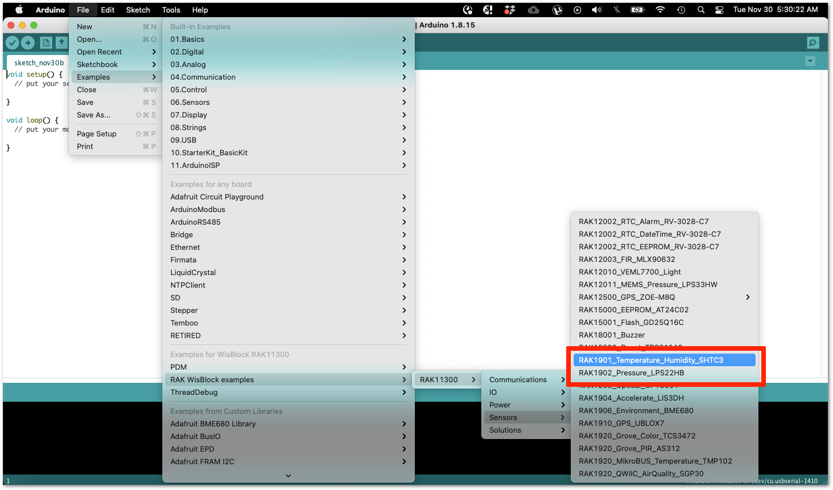Expand the RAK12500_GPS_ZOE-M8Q submenu
The width and height of the screenshot is (833, 490).
pyautogui.click(x=664, y=297)
